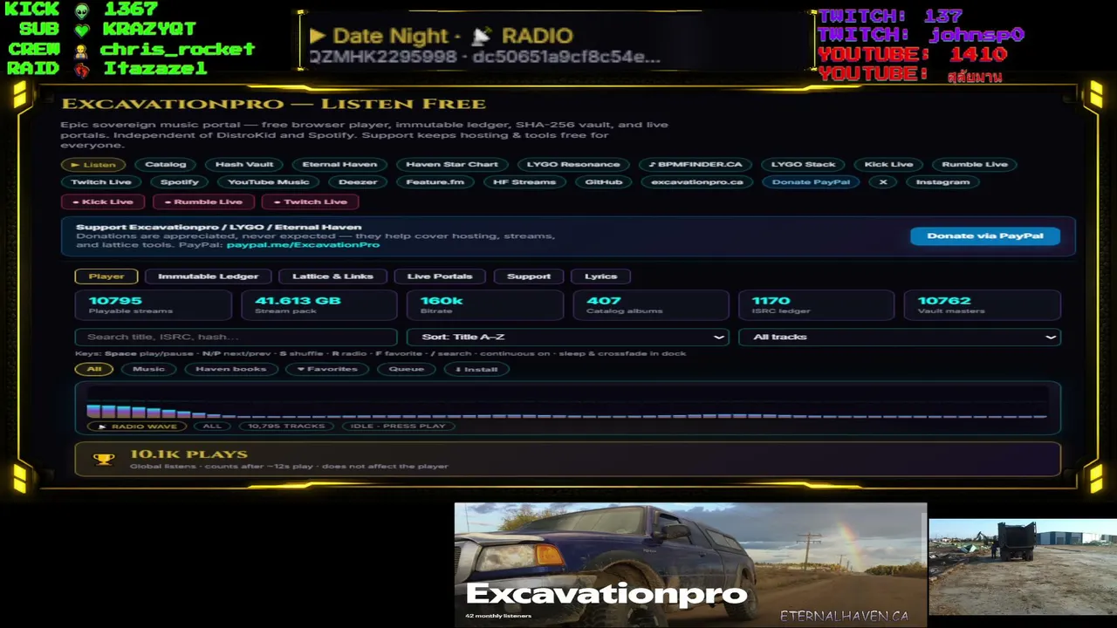Open the Kick Live pill beside LYGO Stack

click(888, 164)
